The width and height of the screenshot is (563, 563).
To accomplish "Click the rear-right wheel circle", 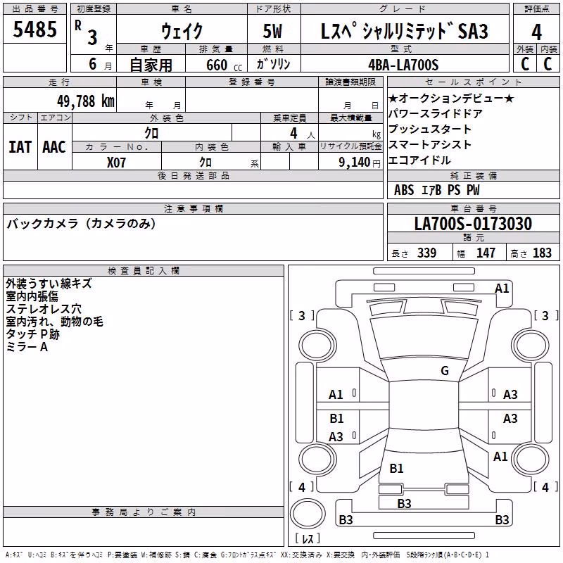I will 531,459.
